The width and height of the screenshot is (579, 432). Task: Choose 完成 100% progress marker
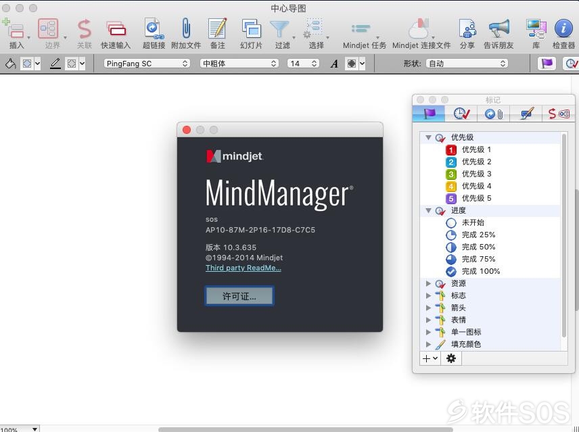pos(473,271)
